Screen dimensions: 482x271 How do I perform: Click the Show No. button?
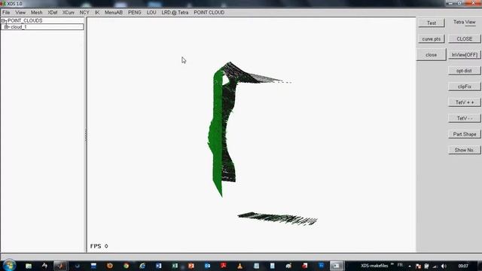tap(465, 150)
